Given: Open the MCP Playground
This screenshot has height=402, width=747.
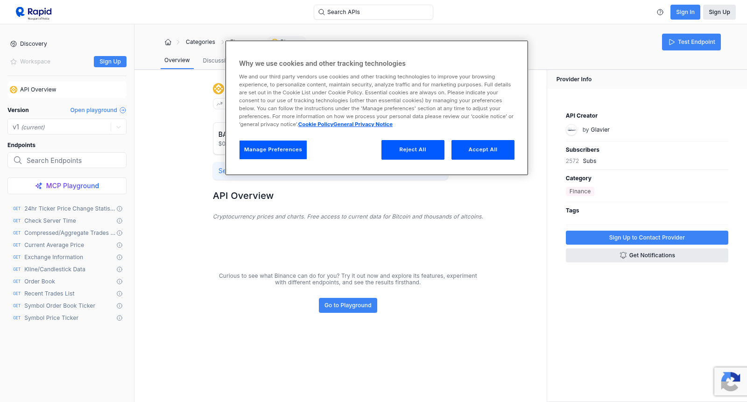Looking at the screenshot, I should 67,186.
